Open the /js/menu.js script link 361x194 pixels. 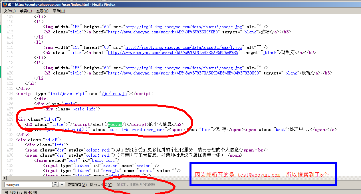(x=115, y=94)
